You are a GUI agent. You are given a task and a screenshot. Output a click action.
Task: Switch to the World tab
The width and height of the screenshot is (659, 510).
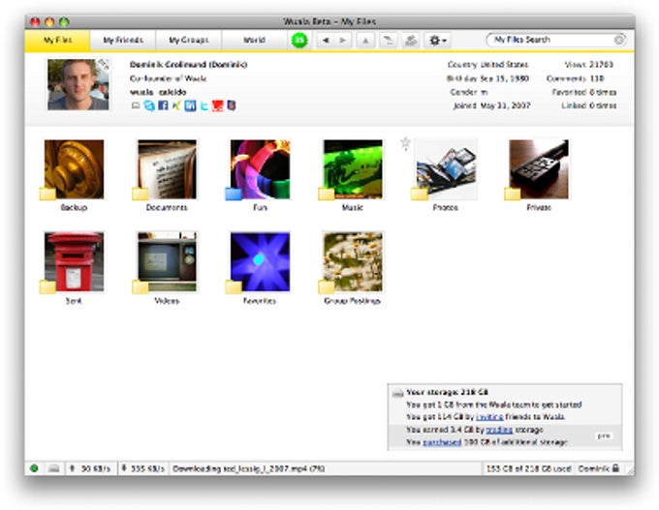[254, 40]
